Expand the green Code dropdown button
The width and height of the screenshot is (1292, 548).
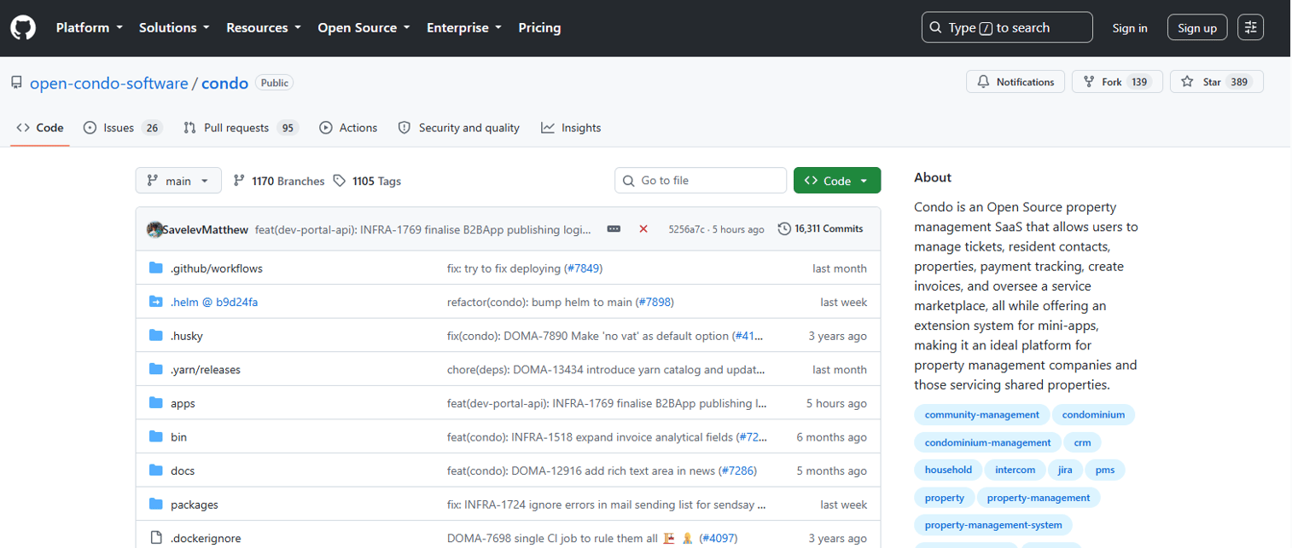837,181
